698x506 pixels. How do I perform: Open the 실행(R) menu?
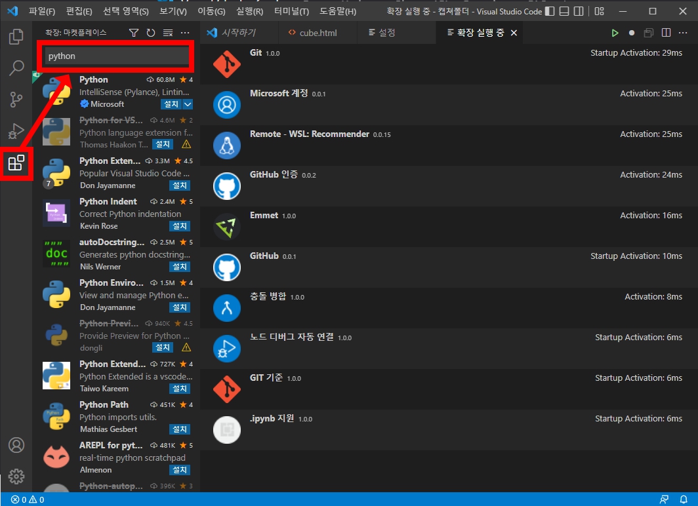[x=250, y=12]
